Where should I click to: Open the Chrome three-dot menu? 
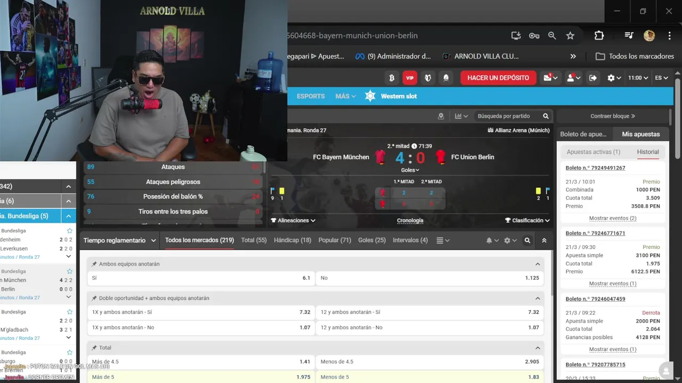pyautogui.click(x=670, y=36)
